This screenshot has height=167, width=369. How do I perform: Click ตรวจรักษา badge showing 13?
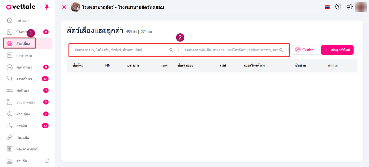(x=45, y=79)
